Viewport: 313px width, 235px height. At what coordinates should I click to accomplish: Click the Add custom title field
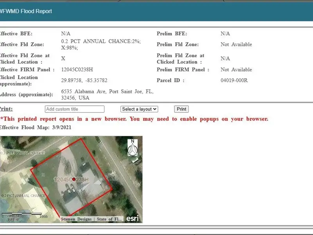(x=74, y=109)
